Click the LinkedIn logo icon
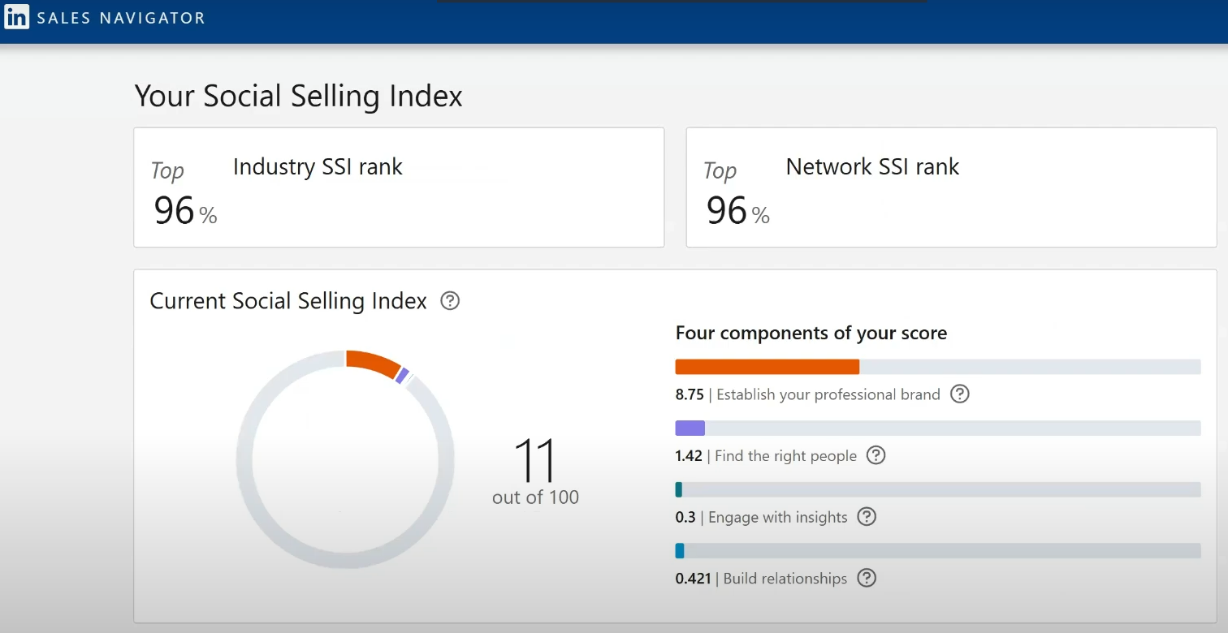The image size is (1228, 633). [x=17, y=17]
